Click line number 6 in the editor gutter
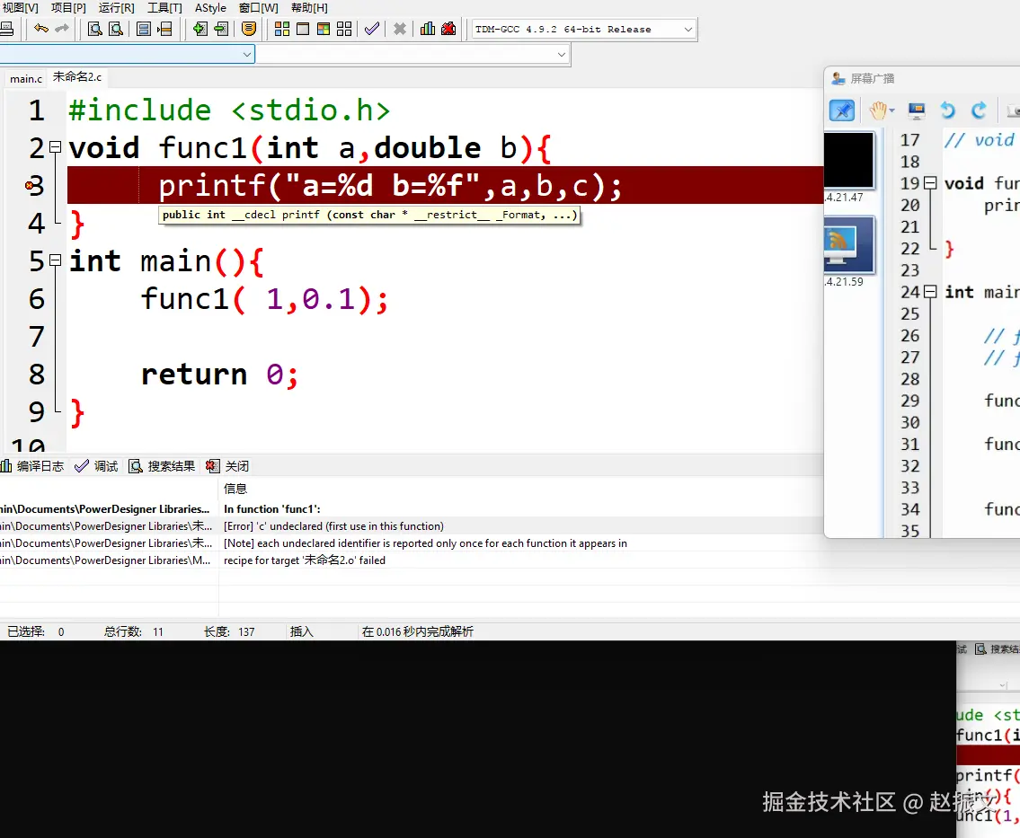The height and width of the screenshot is (838, 1020). (x=37, y=299)
